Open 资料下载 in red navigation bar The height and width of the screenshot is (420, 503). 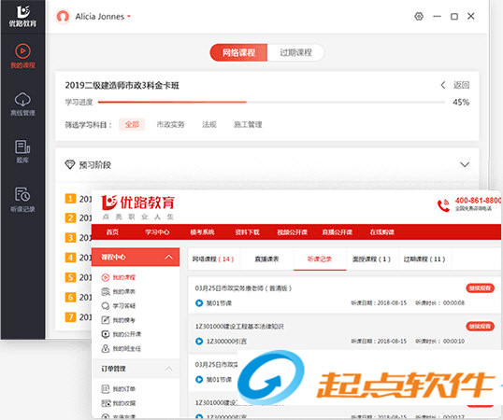tap(247, 232)
